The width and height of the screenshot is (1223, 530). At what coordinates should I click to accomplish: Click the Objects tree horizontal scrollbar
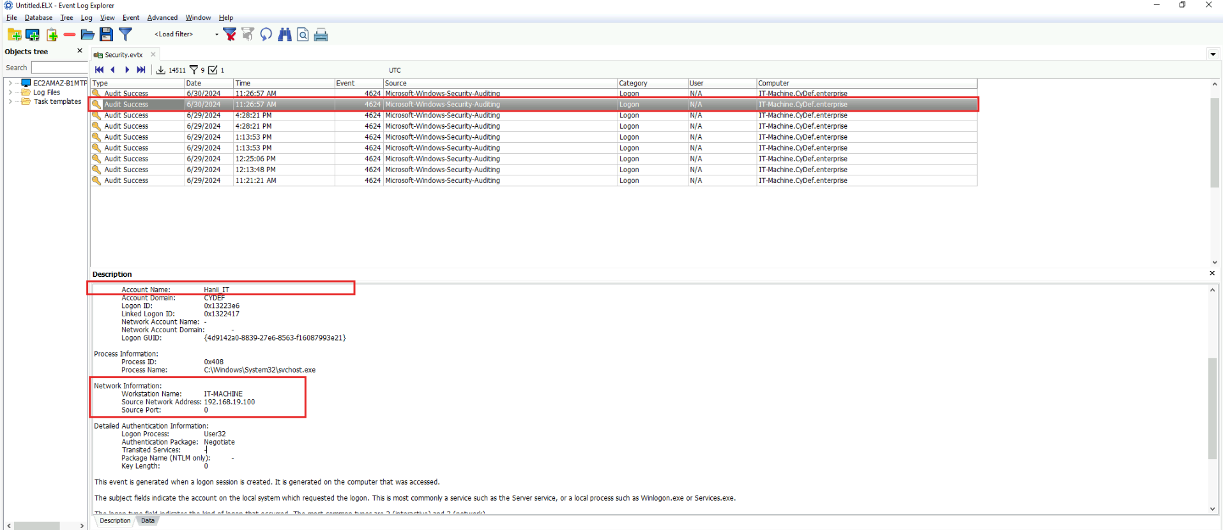(45, 526)
